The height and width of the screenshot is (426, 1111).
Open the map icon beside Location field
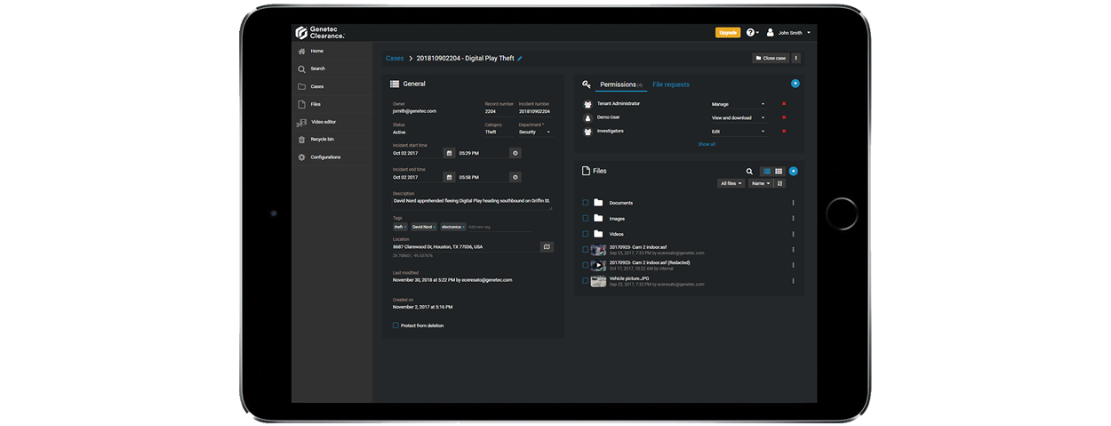pos(547,246)
